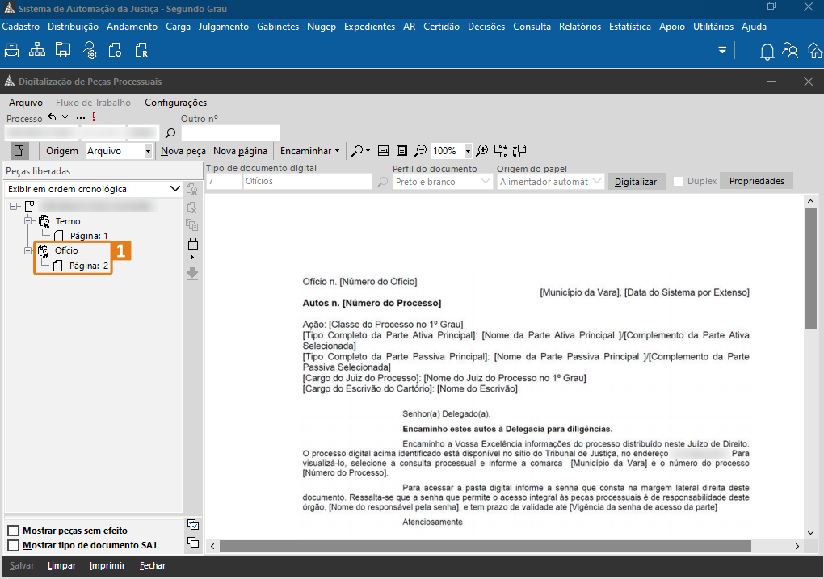Collapse the root process tree node
This screenshot has width=824, height=579.
point(13,207)
